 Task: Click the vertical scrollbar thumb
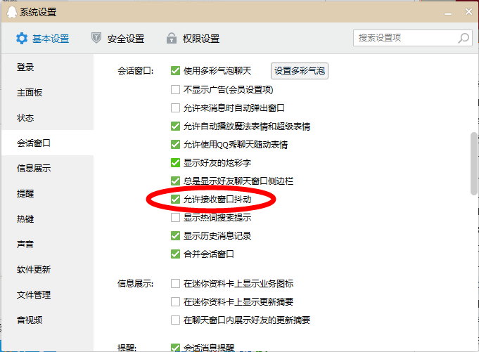[474, 164]
